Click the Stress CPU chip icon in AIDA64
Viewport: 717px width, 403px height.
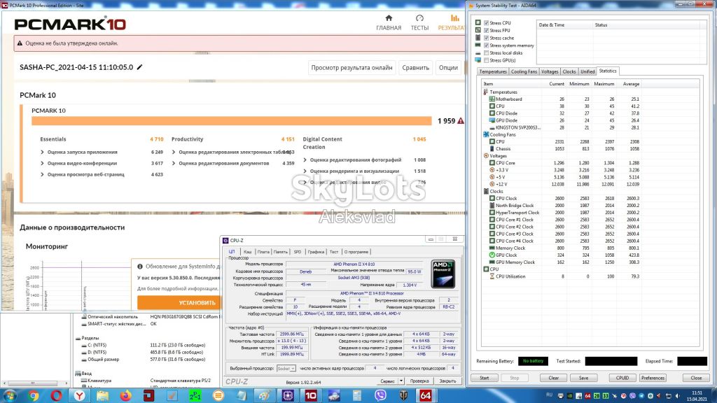(x=478, y=22)
